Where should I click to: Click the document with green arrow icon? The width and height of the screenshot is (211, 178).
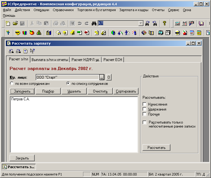tap(80, 33)
